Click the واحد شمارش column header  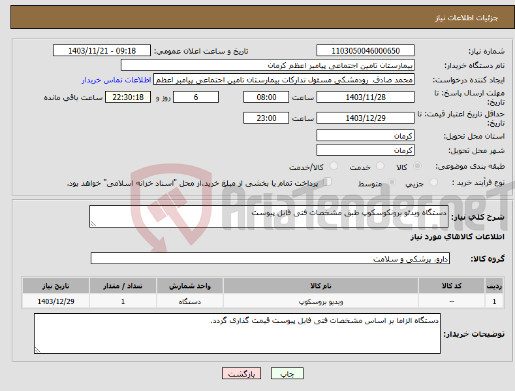pyautogui.click(x=190, y=286)
